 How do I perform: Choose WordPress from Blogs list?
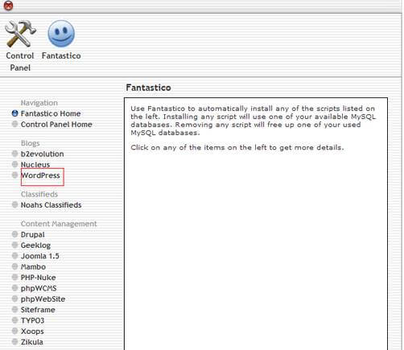(x=40, y=175)
